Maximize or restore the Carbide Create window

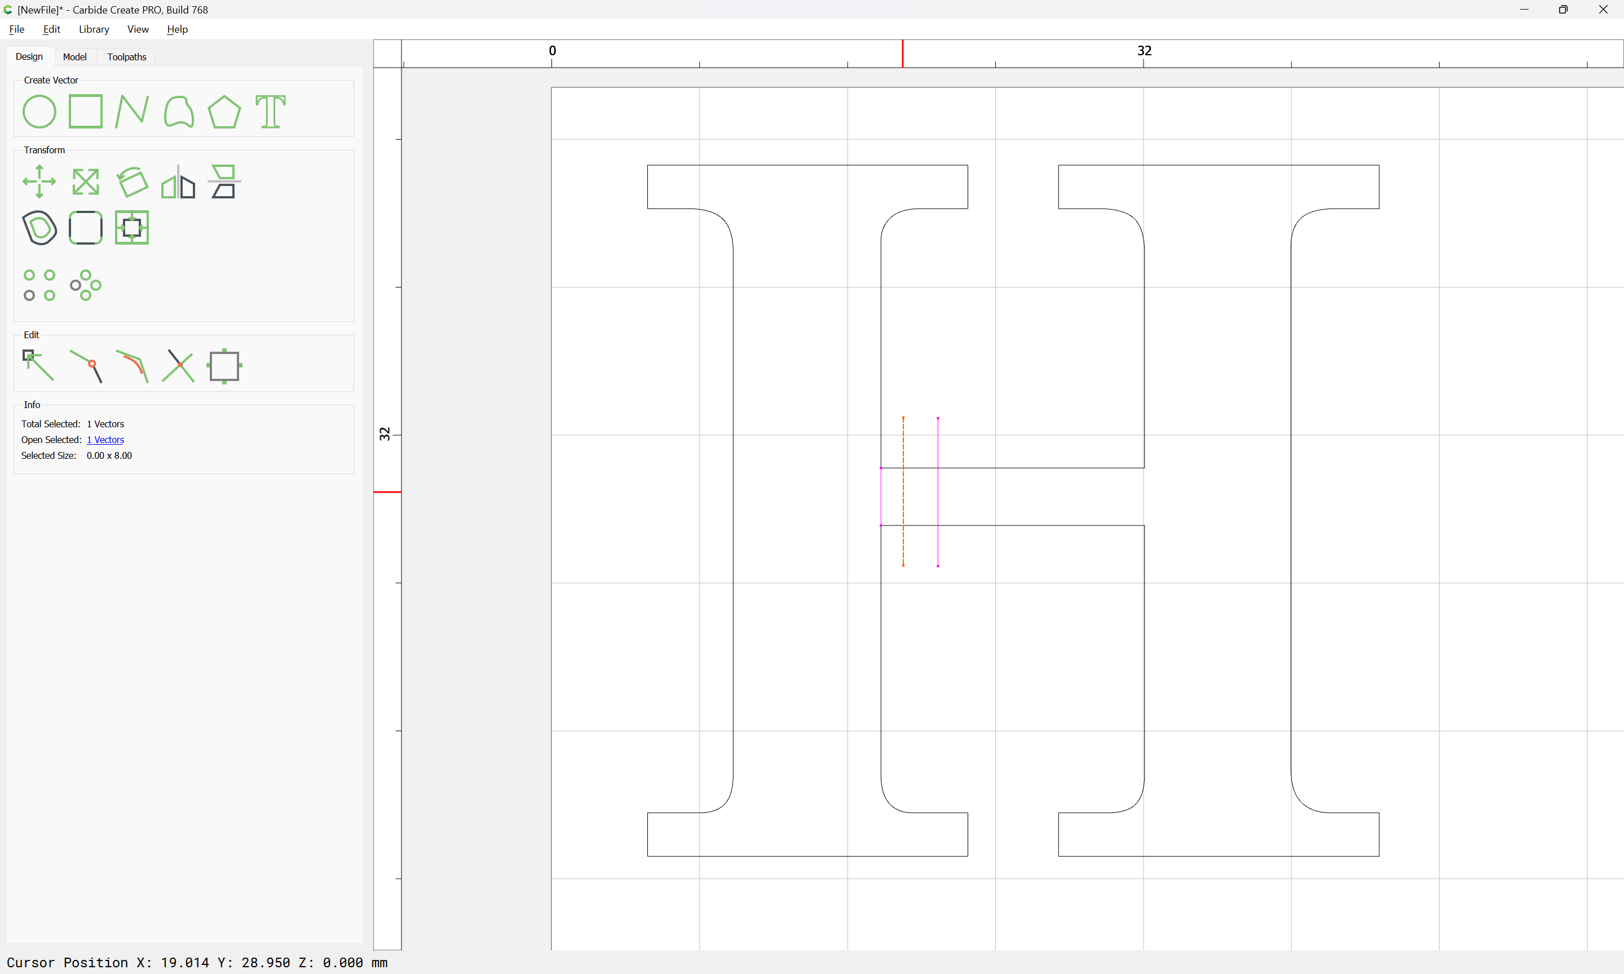1563,9
